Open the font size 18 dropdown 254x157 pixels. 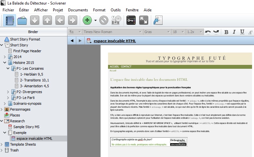(x=178, y=32)
